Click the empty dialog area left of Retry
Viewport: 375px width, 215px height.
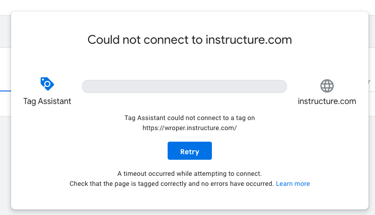(x=101, y=151)
